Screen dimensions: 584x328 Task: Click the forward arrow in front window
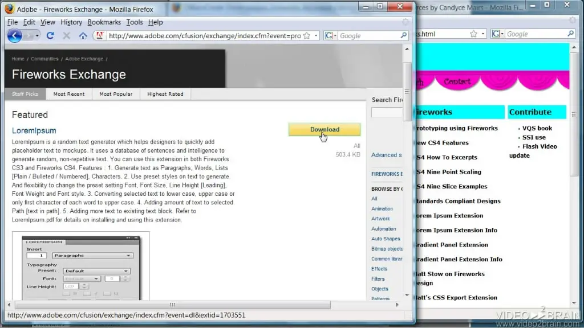[x=29, y=36]
